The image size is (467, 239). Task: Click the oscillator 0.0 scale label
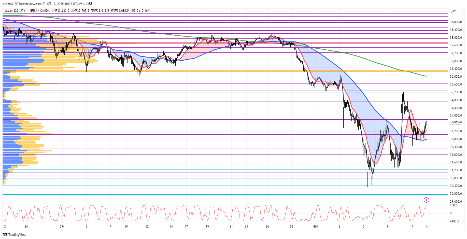click(452, 213)
